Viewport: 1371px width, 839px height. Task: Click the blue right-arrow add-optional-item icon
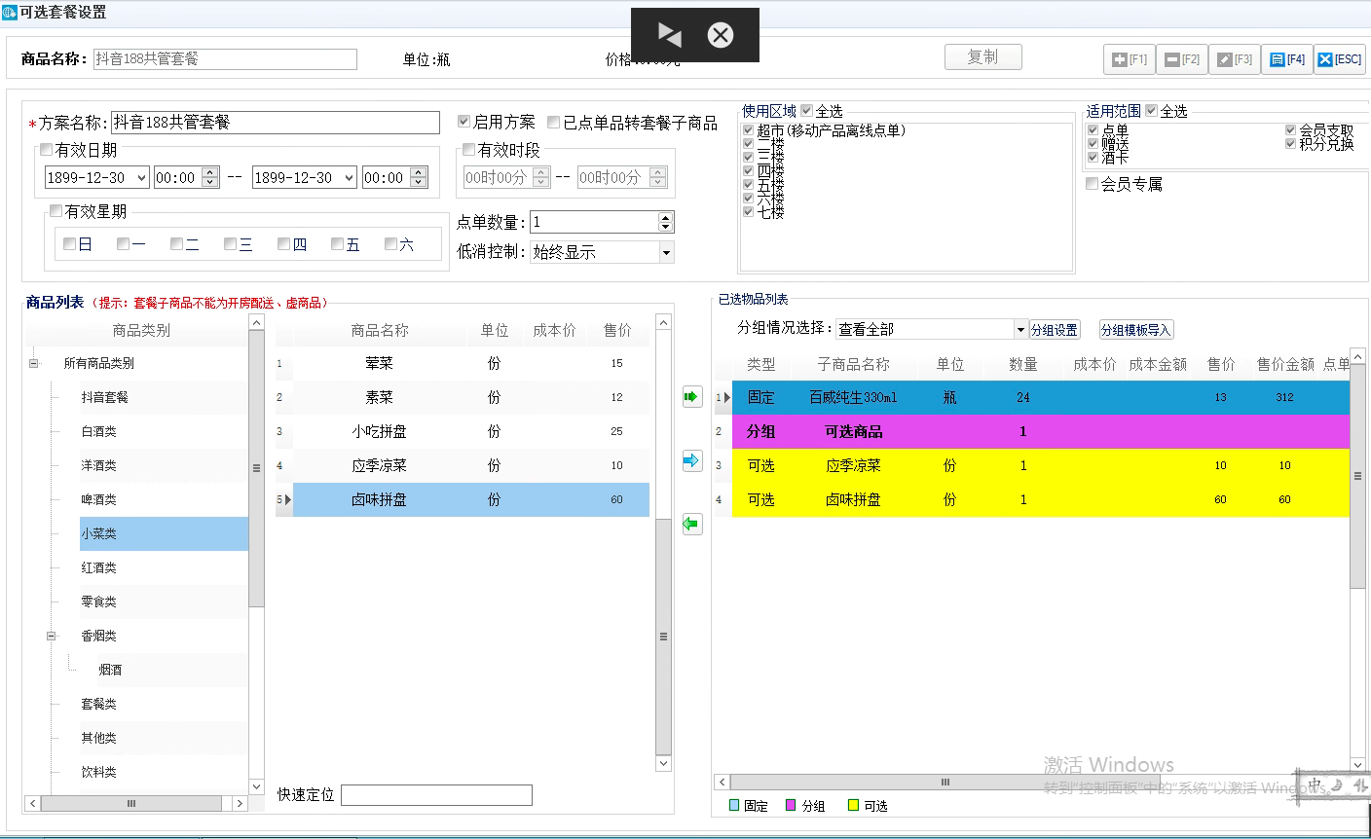pos(692,460)
